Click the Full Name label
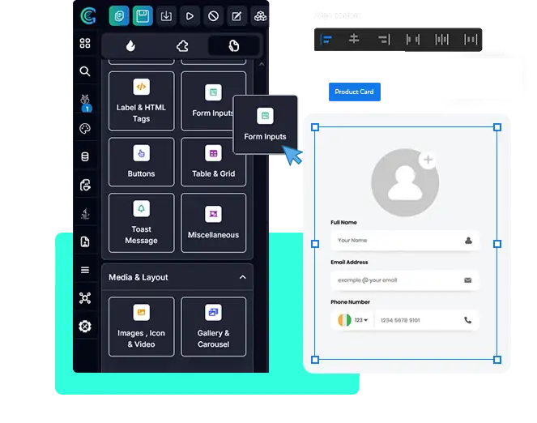537x423 pixels. (x=343, y=222)
